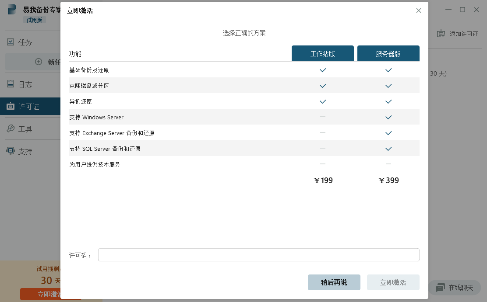The image size is (487, 302).
Task: Click the 日志 log icon in sidebar
Action: point(11,84)
